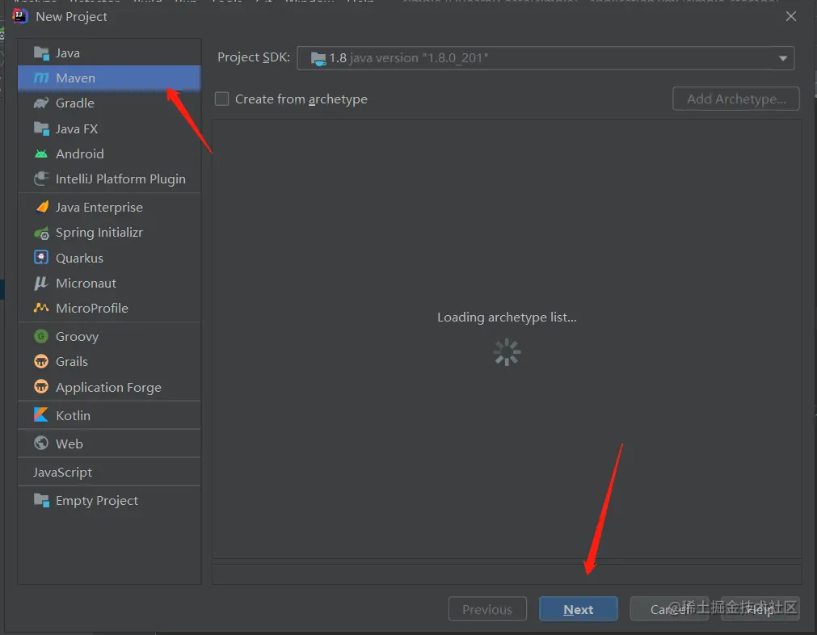
Task: Pick Android in the project list
Action: (109, 153)
